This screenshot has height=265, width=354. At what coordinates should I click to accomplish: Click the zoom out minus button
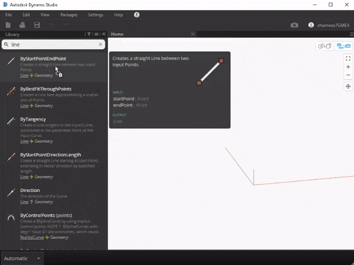click(348, 75)
